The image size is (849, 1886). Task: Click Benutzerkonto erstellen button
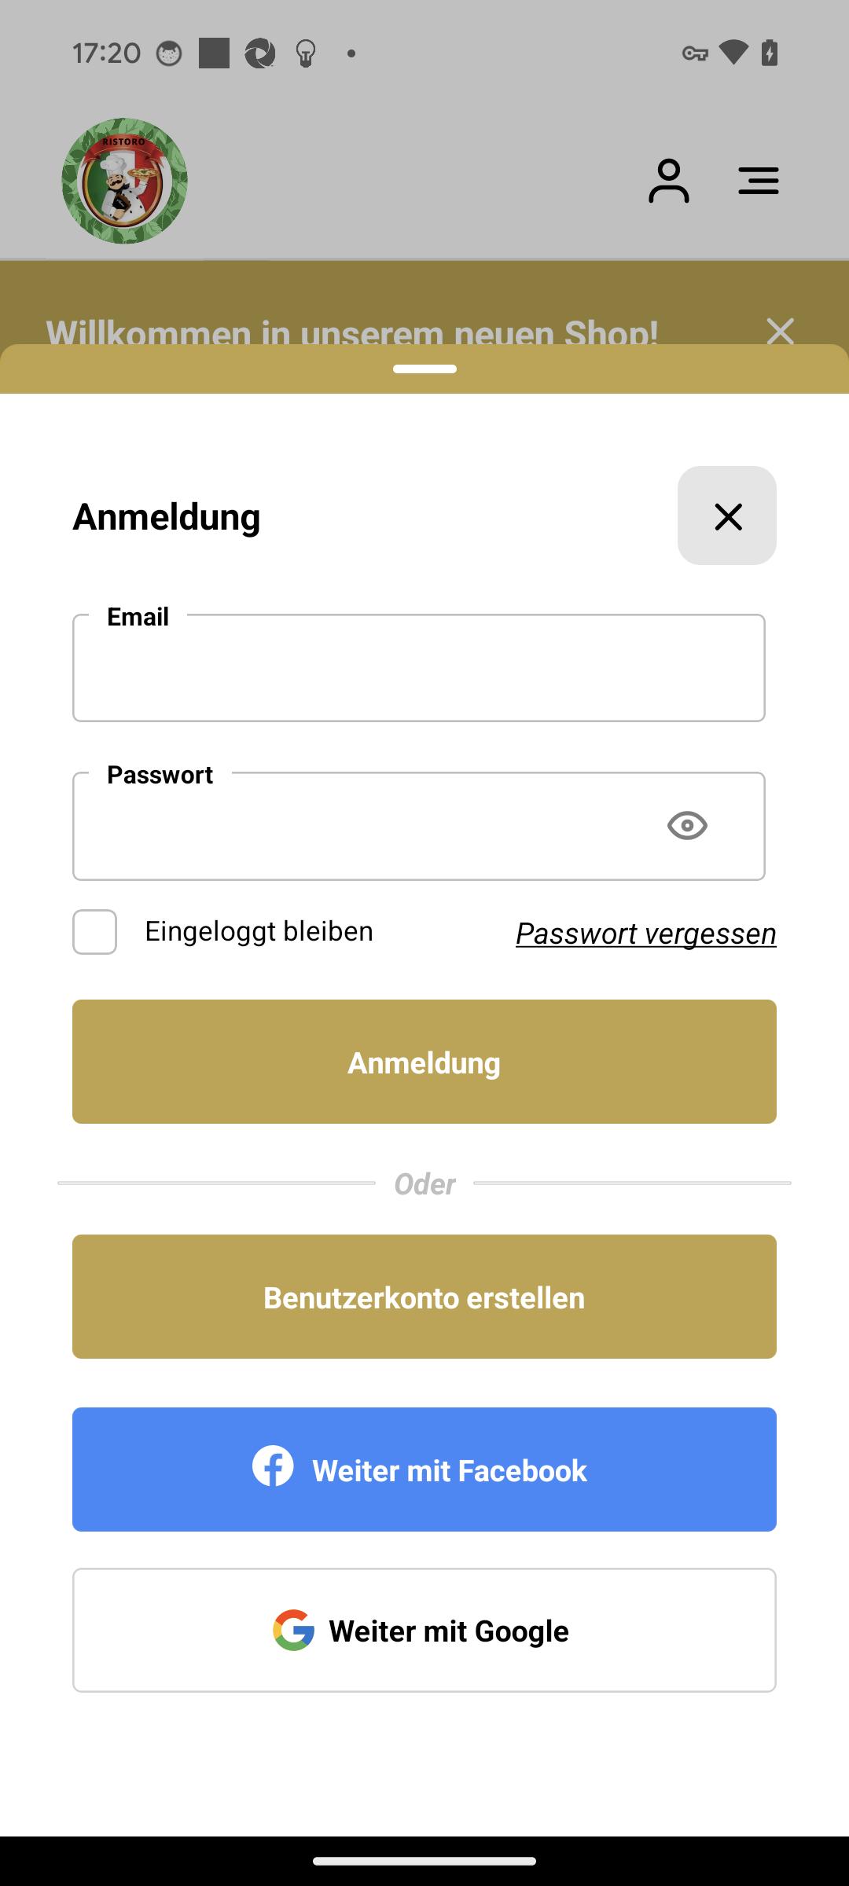424,1297
